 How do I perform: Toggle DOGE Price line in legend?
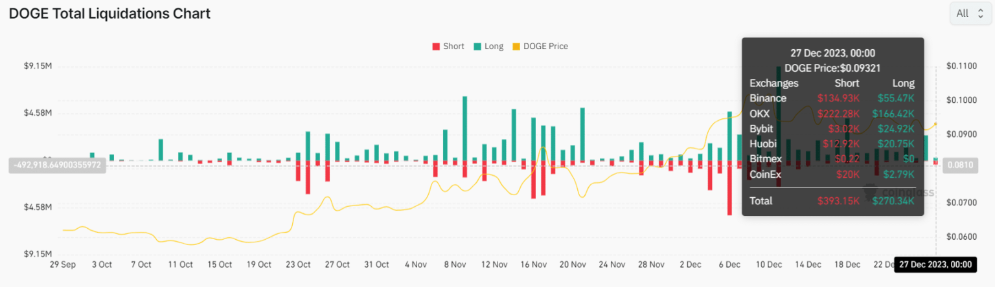[545, 47]
